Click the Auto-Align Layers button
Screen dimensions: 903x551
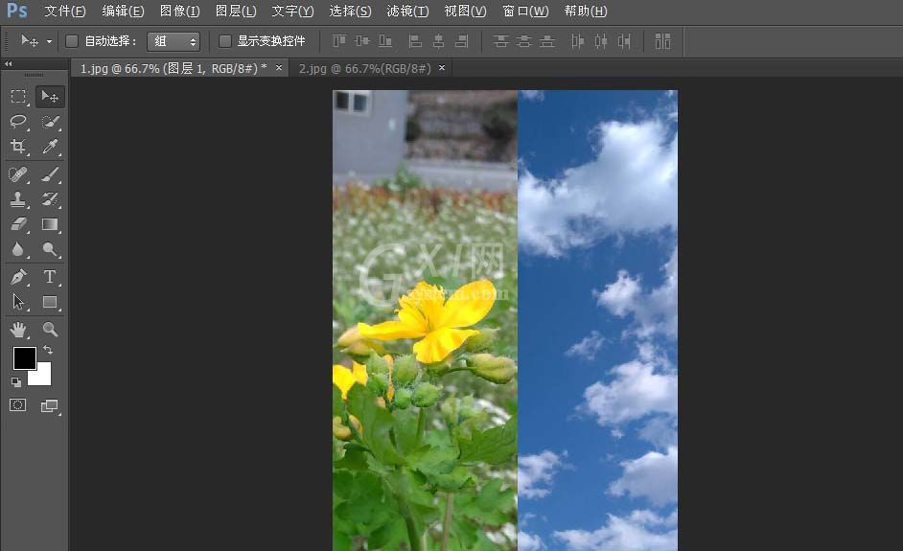pos(662,41)
